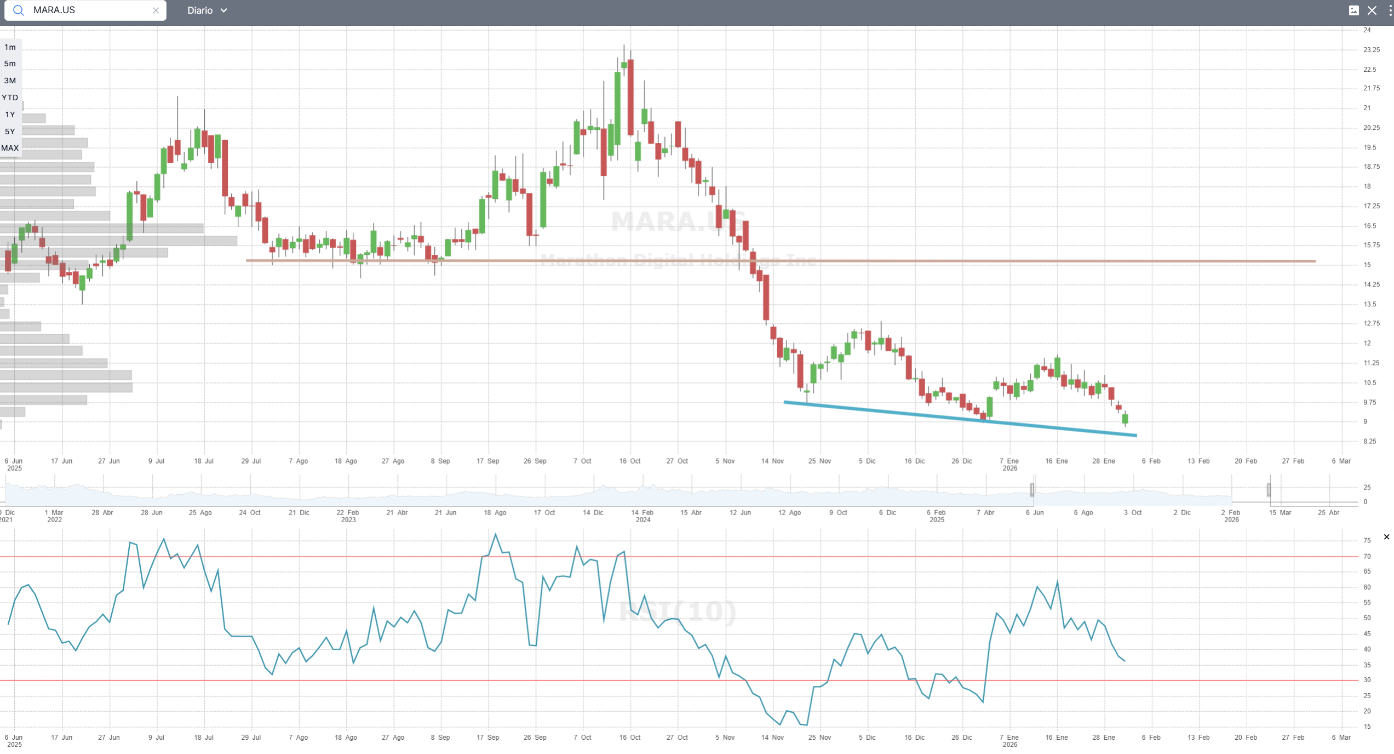This screenshot has height=754, width=1394.
Task: Choose the 1Y range option
Action: 10,115
